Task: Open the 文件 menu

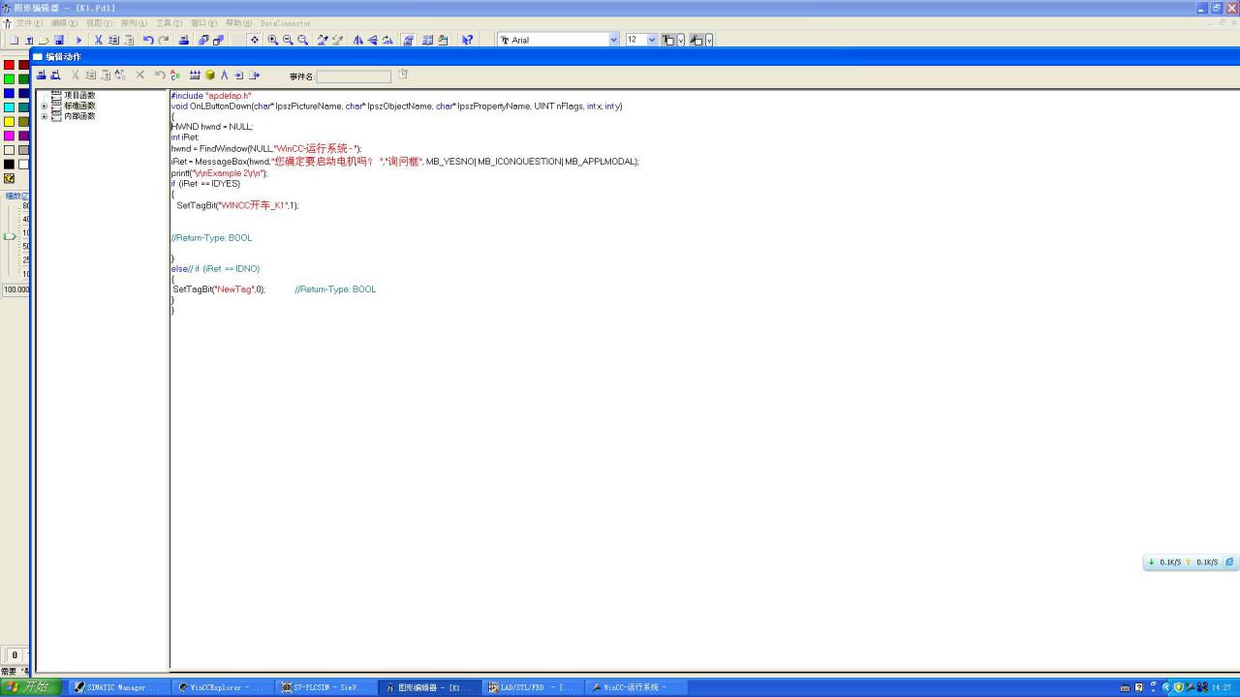Action: tap(29, 23)
